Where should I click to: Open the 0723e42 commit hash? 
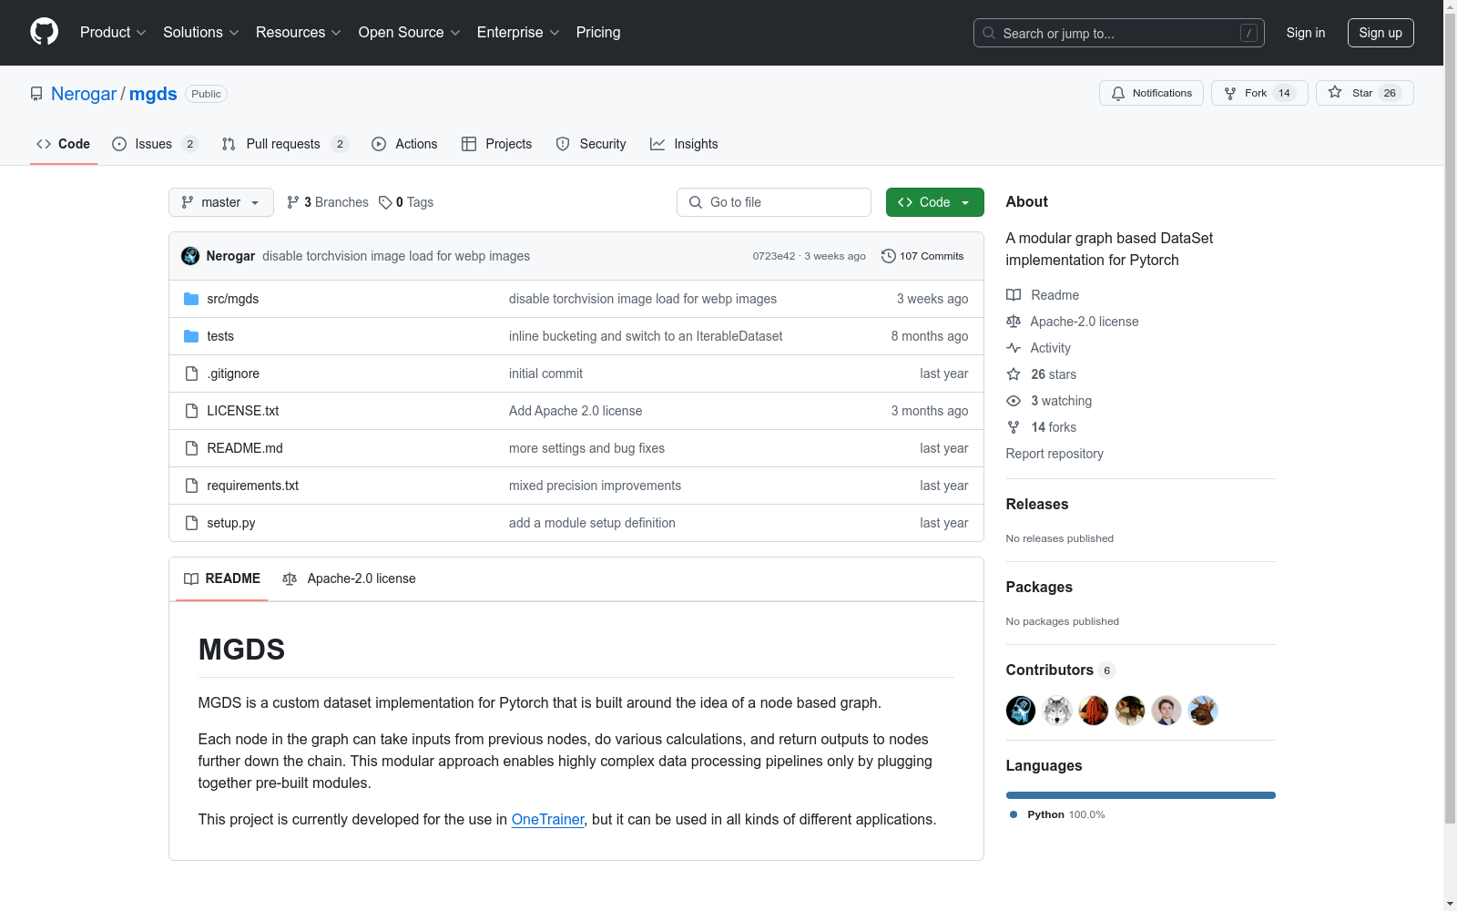tap(774, 256)
